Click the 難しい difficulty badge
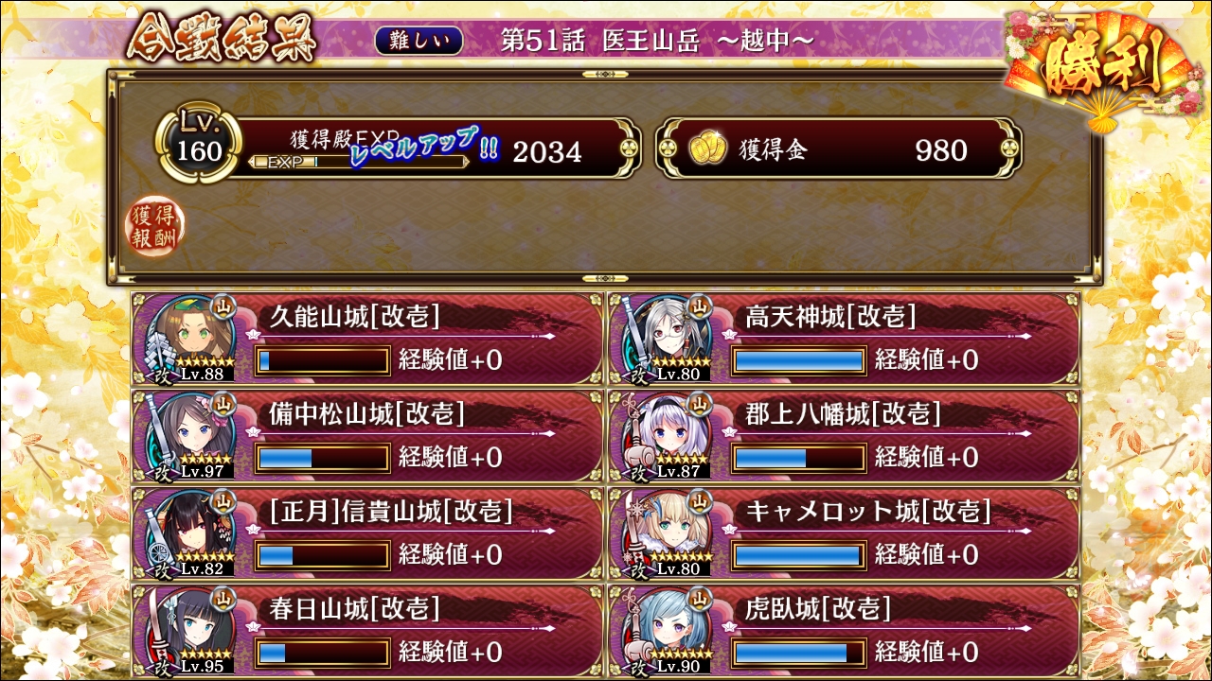This screenshot has width=1212, height=681. click(419, 40)
